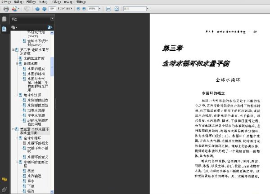Select the 水资源的组成 bookmark
The width and height of the screenshot is (270, 194).
click(38, 100)
